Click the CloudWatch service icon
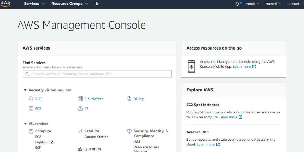This screenshot has width=304, height=152. click(80, 99)
